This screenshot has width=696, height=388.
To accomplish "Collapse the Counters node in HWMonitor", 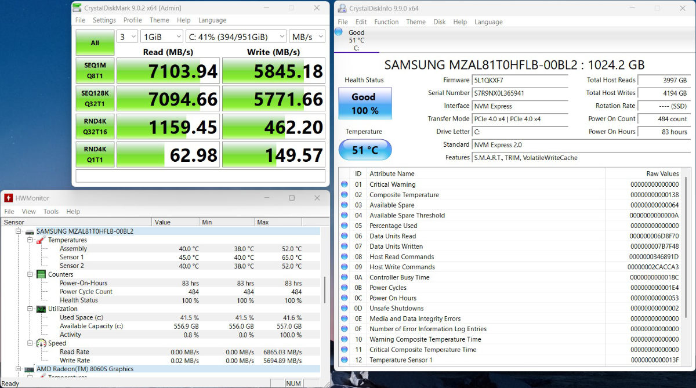I will click(x=30, y=274).
